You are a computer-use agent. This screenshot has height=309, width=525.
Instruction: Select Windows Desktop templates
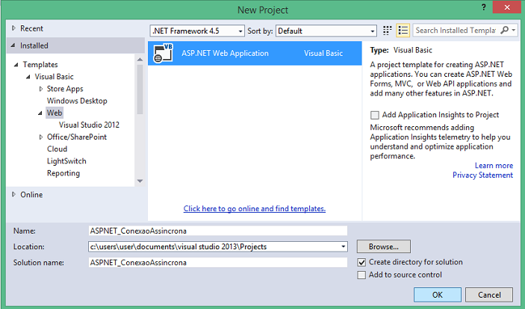pyautogui.click(x=77, y=101)
